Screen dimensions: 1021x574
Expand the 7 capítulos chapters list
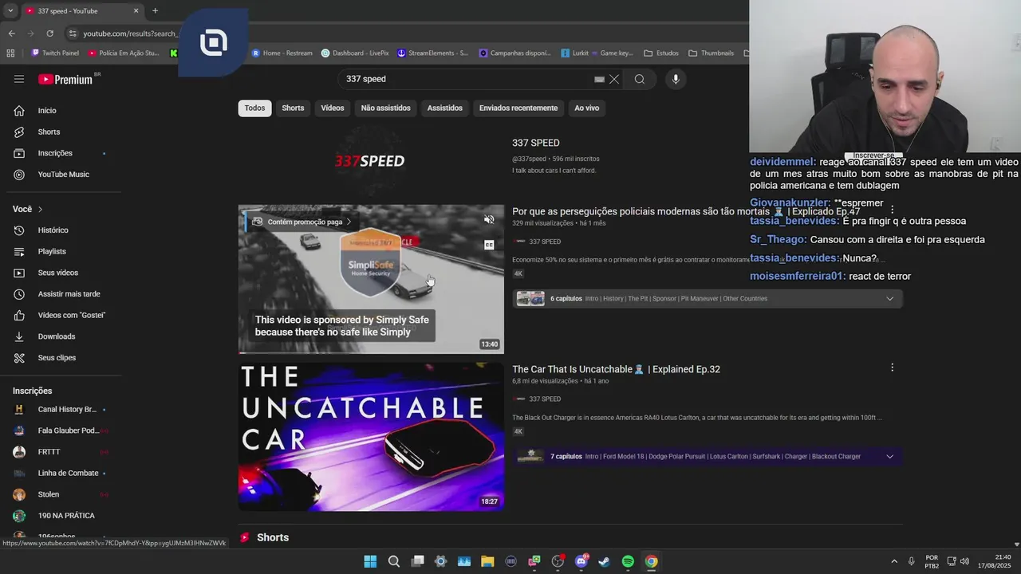[889, 457]
